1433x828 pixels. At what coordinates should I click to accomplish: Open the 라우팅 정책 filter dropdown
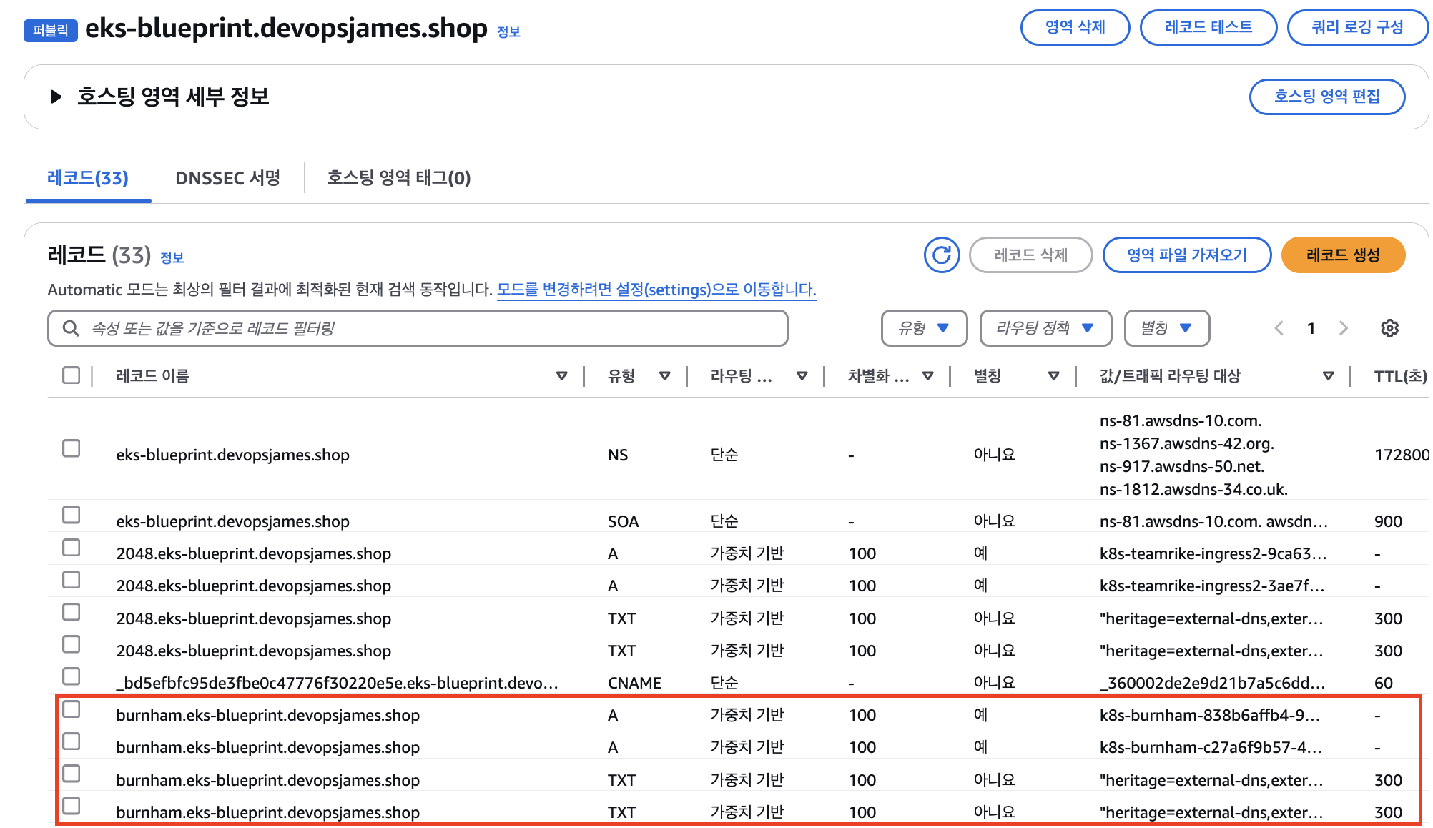1045,328
